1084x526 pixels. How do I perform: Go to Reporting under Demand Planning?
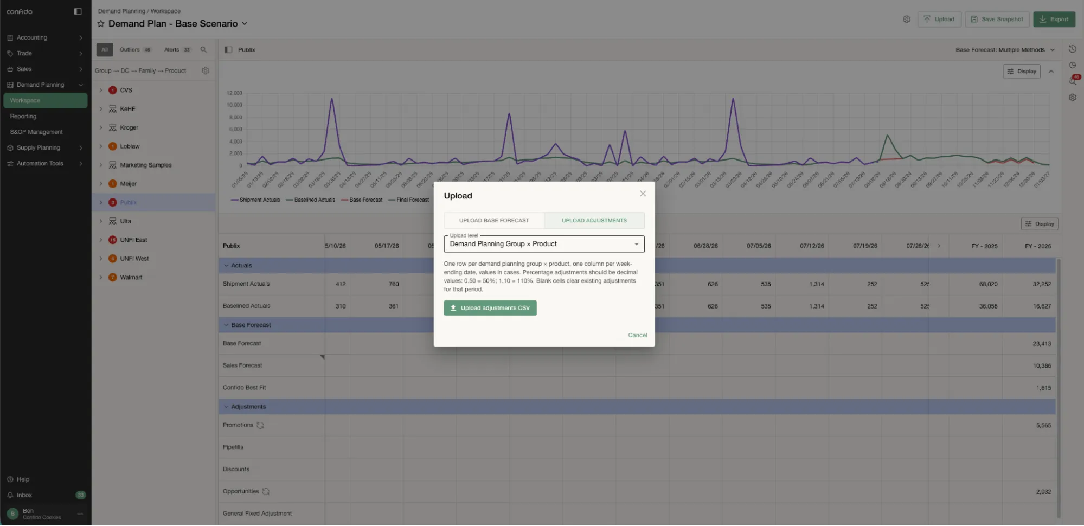coord(45,117)
